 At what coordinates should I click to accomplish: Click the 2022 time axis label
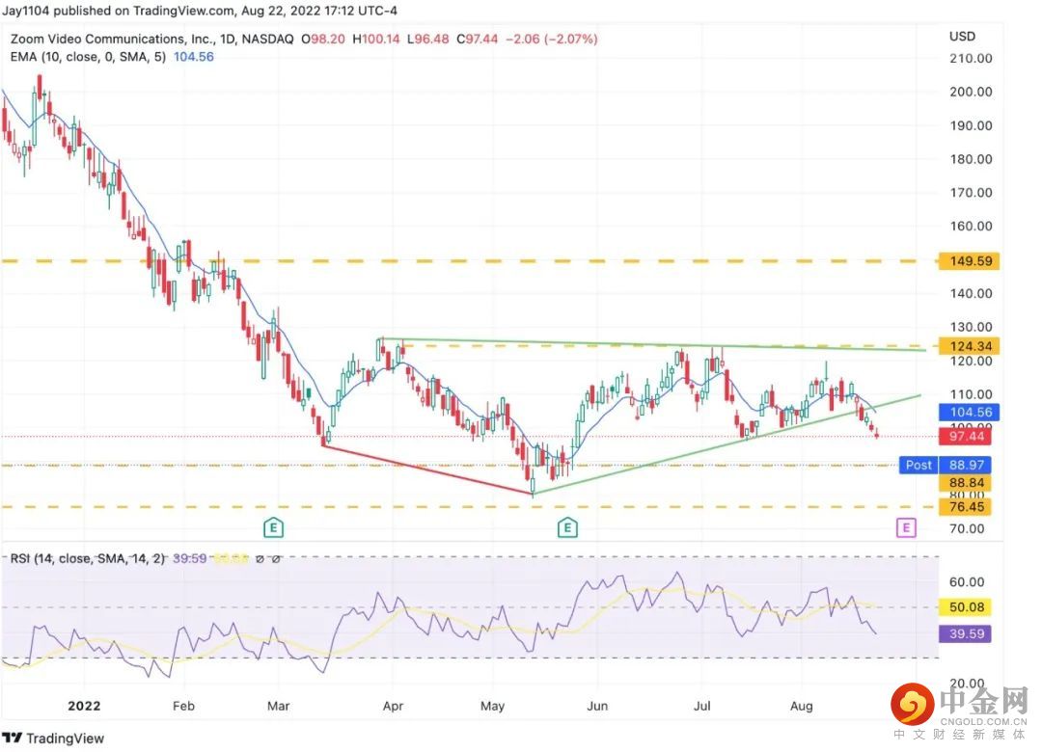point(84,706)
